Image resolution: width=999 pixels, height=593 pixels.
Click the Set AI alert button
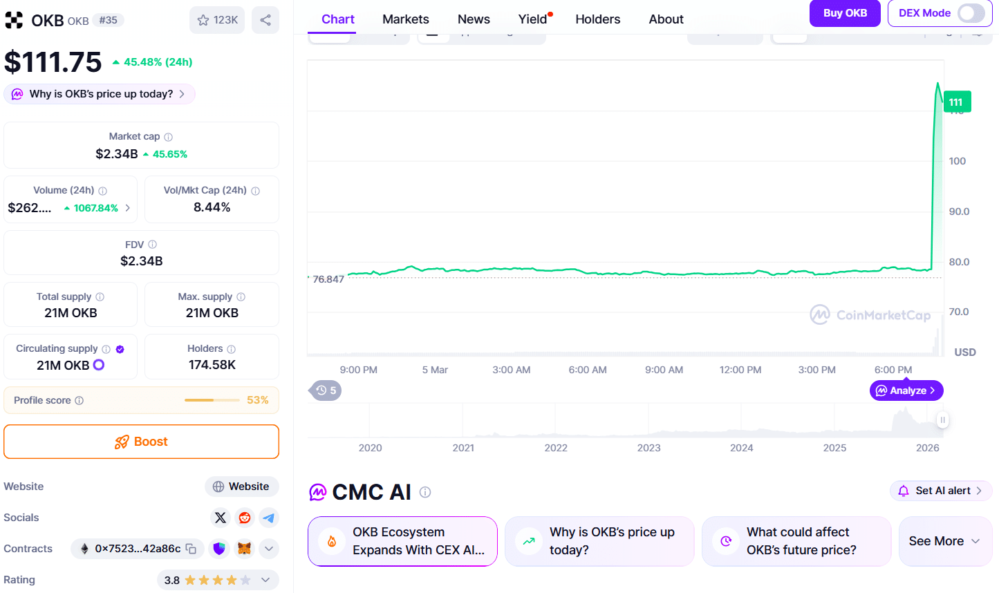[x=941, y=491]
